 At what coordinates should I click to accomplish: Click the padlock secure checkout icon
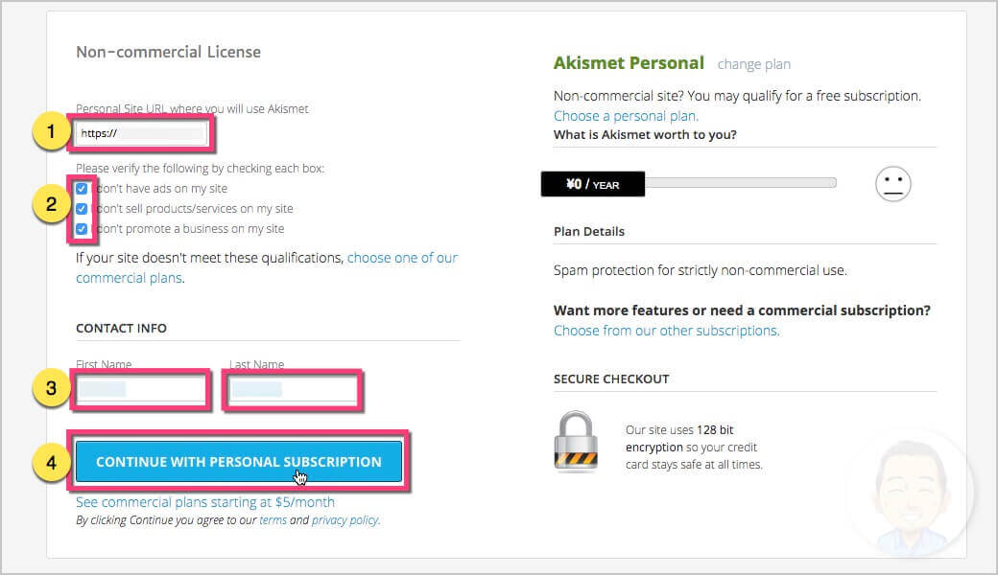(576, 442)
